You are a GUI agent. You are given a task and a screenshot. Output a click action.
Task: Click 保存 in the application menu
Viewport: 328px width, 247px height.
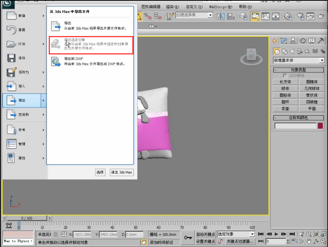24,58
